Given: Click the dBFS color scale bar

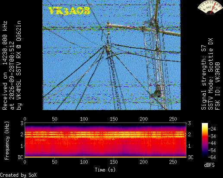Looking at the screenshot, I should (x=205, y=140).
